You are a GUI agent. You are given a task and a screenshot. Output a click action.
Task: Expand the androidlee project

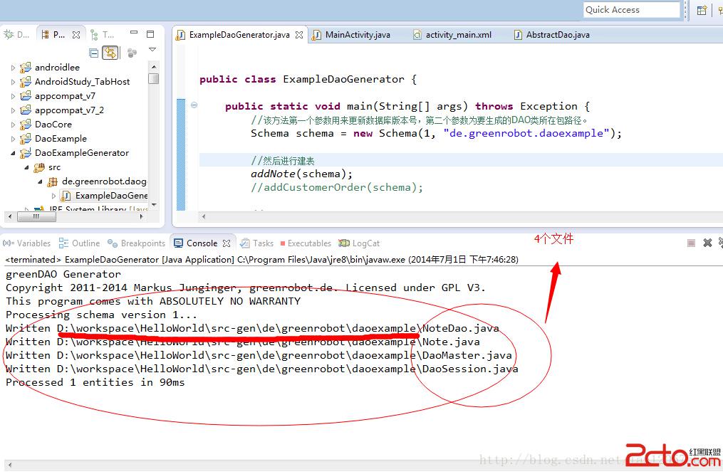(13, 68)
